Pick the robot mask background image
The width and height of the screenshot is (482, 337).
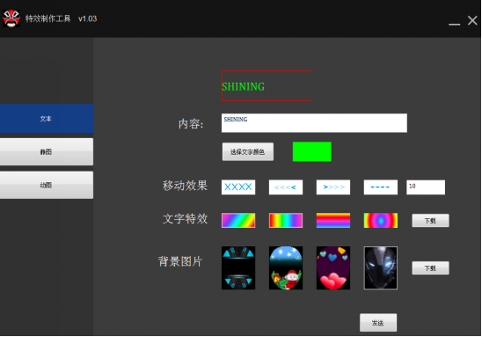tap(381, 267)
